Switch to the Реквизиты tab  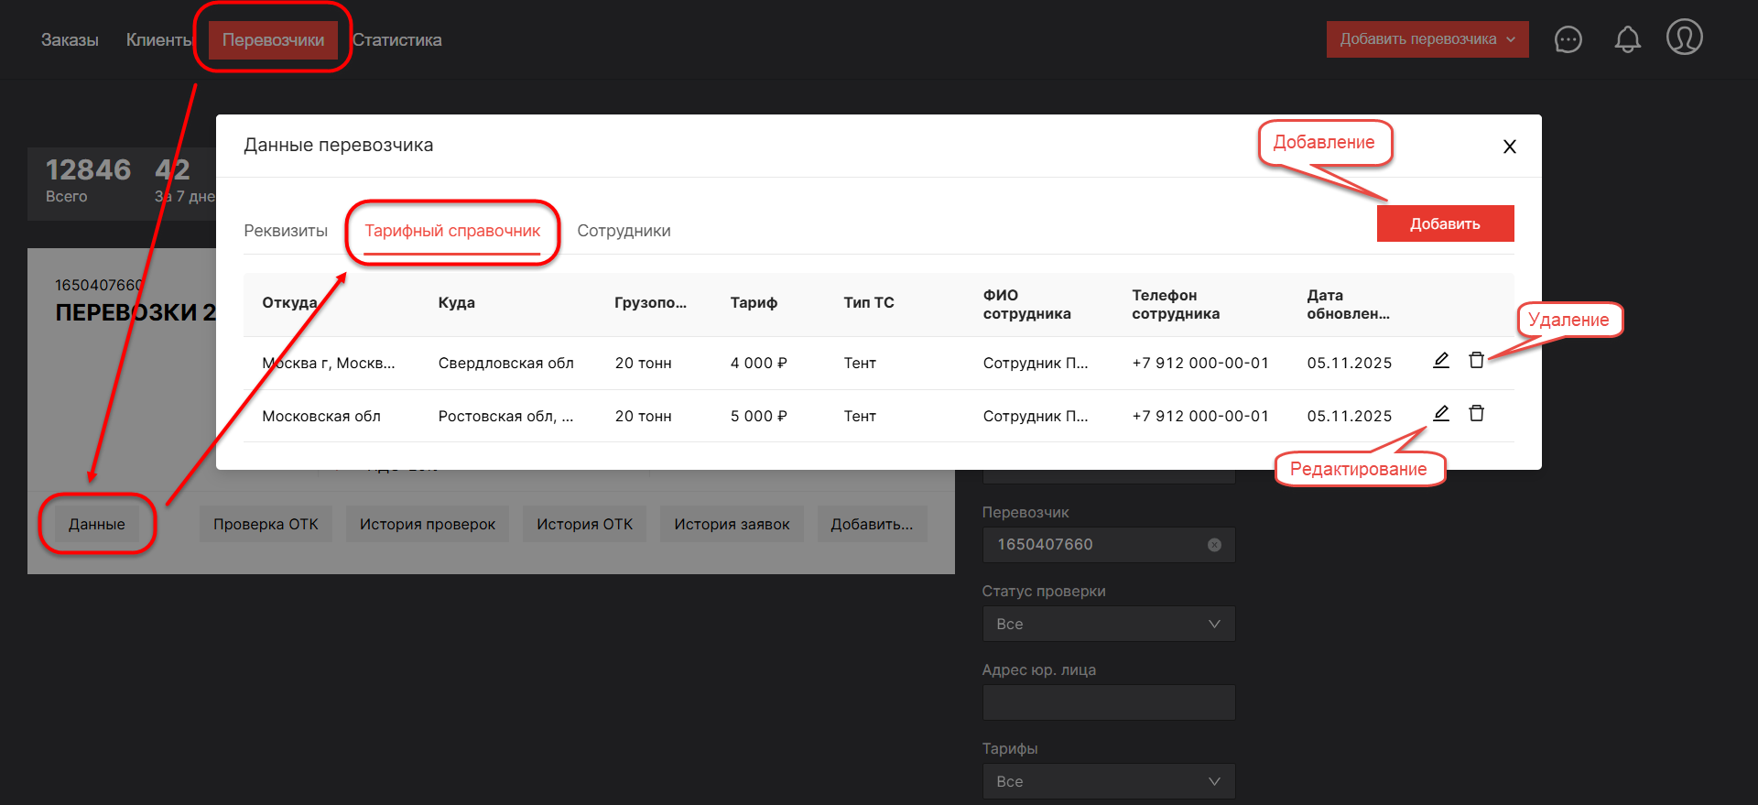(x=286, y=231)
